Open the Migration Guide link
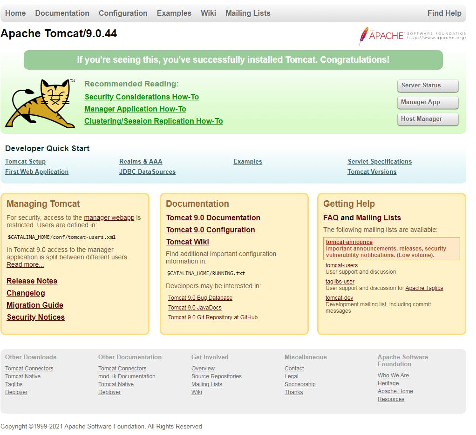The height and width of the screenshot is (435, 476). tap(35, 305)
